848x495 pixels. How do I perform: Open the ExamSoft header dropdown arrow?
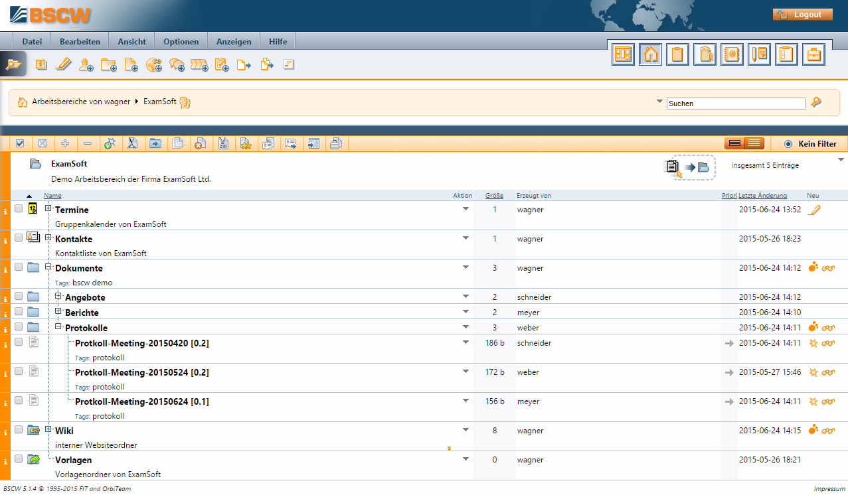point(841,160)
